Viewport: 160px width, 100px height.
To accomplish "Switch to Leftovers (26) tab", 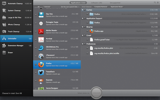I will point(96,3).
